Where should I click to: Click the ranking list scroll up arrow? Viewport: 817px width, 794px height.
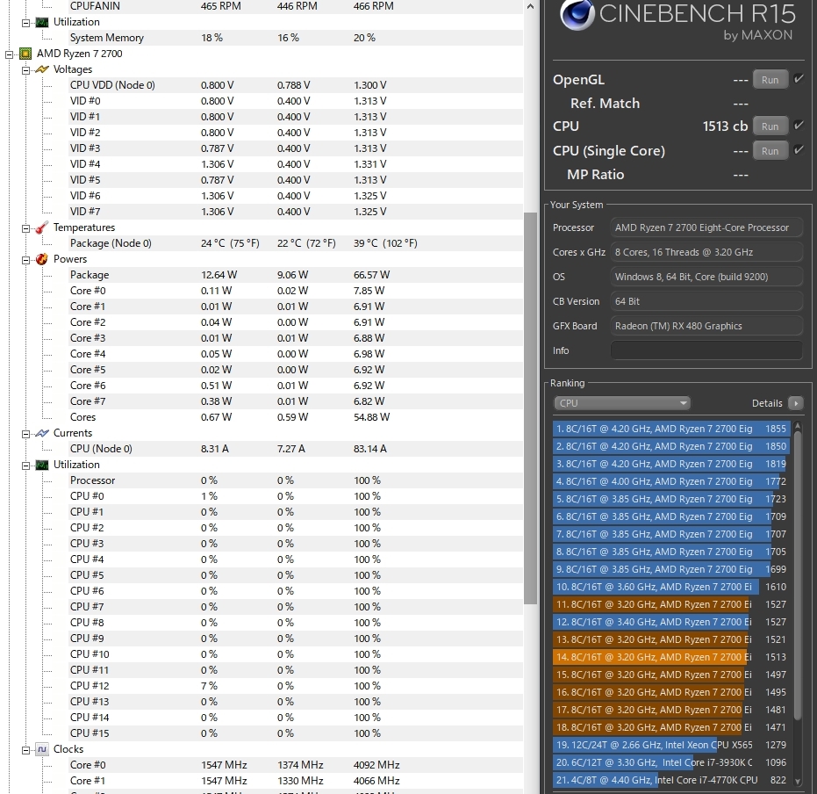[x=798, y=427]
